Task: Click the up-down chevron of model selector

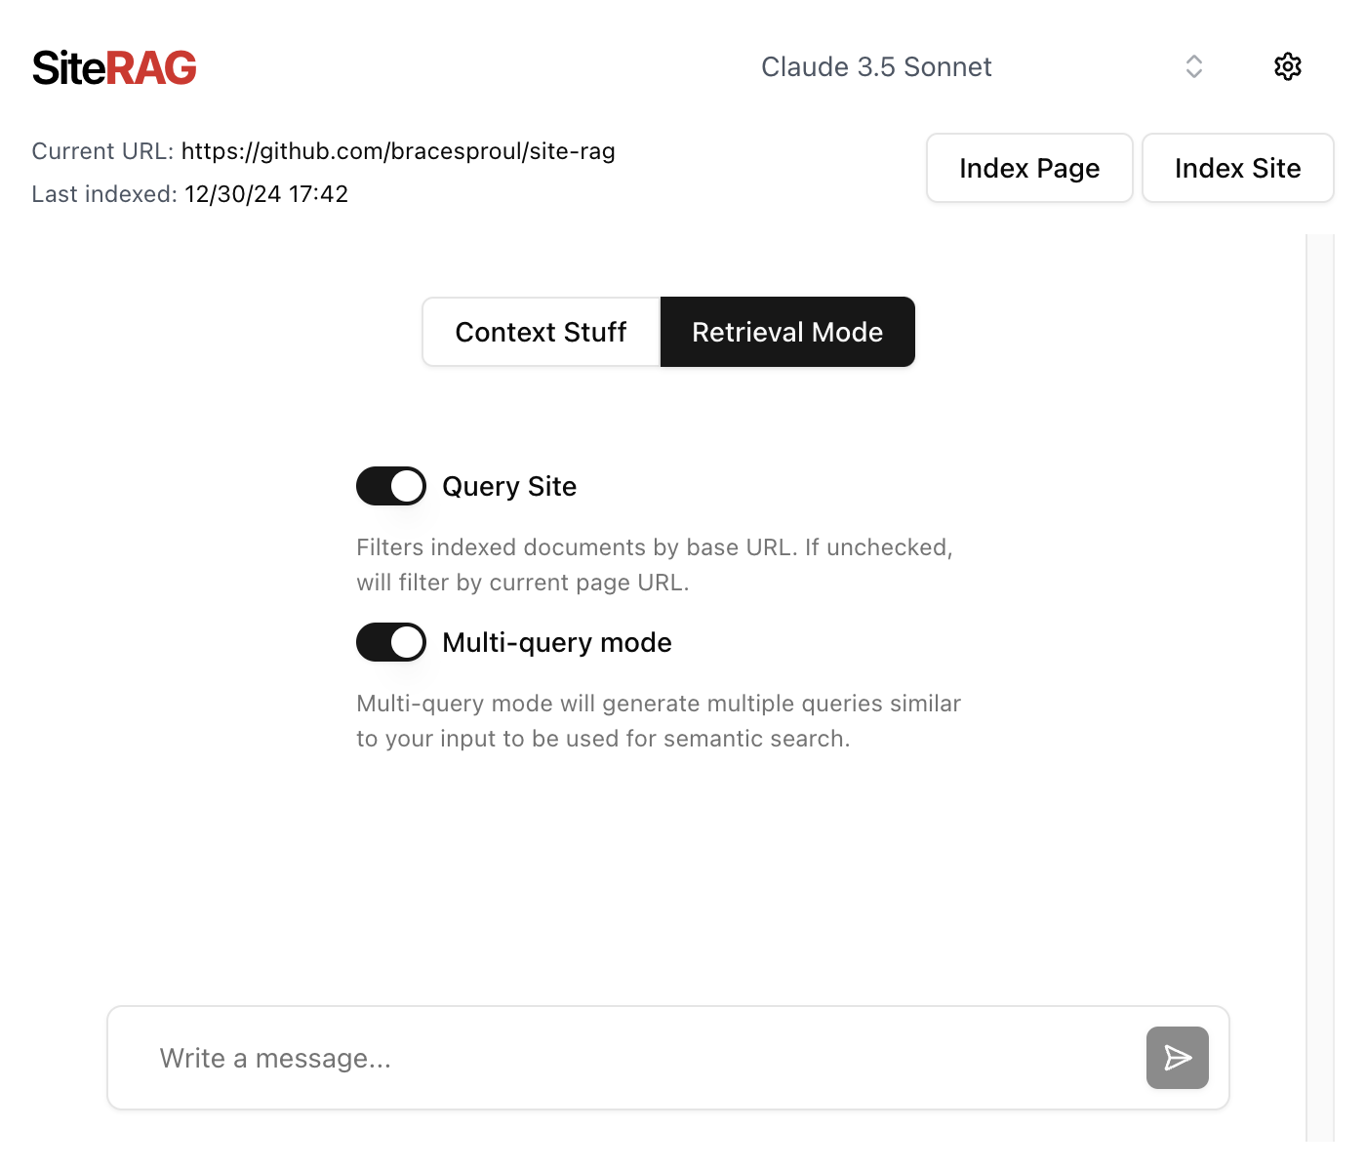Action: pos(1193,66)
